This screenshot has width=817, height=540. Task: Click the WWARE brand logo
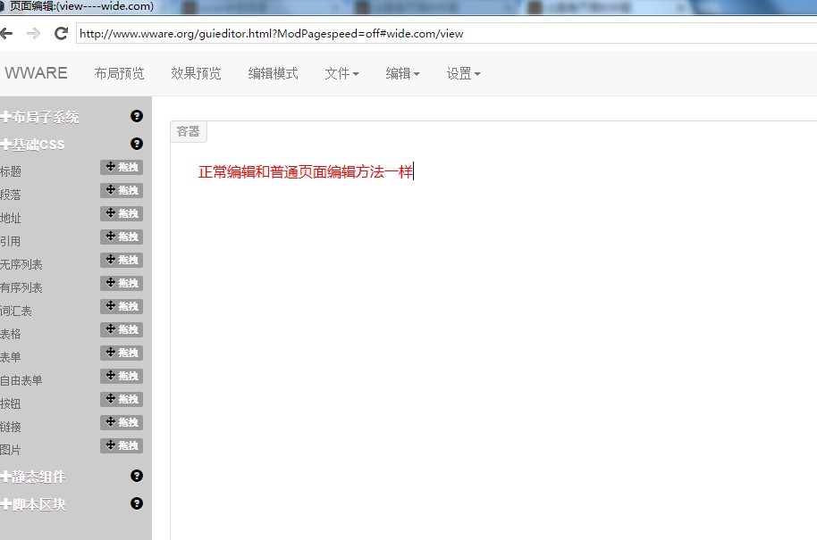36,73
